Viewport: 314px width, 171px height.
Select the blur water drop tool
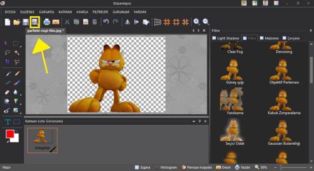point(15,92)
